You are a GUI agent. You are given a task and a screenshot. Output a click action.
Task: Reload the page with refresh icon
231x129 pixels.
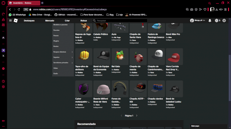[x=19, y=9]
